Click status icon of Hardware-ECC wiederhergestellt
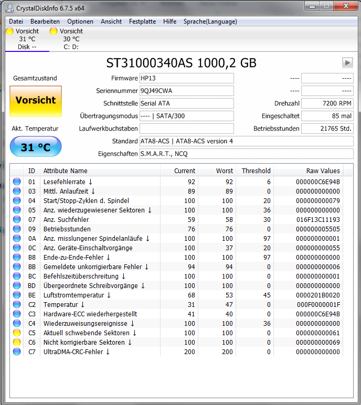This screenshot has width=361, height=405. click(x=17, y=314)
